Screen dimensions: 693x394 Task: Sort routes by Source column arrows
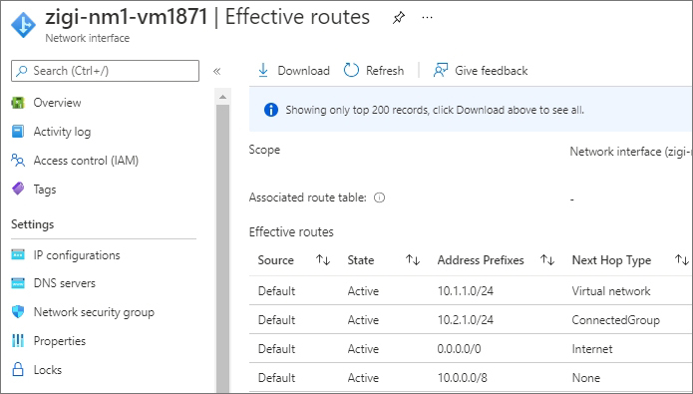pos(323,260)
